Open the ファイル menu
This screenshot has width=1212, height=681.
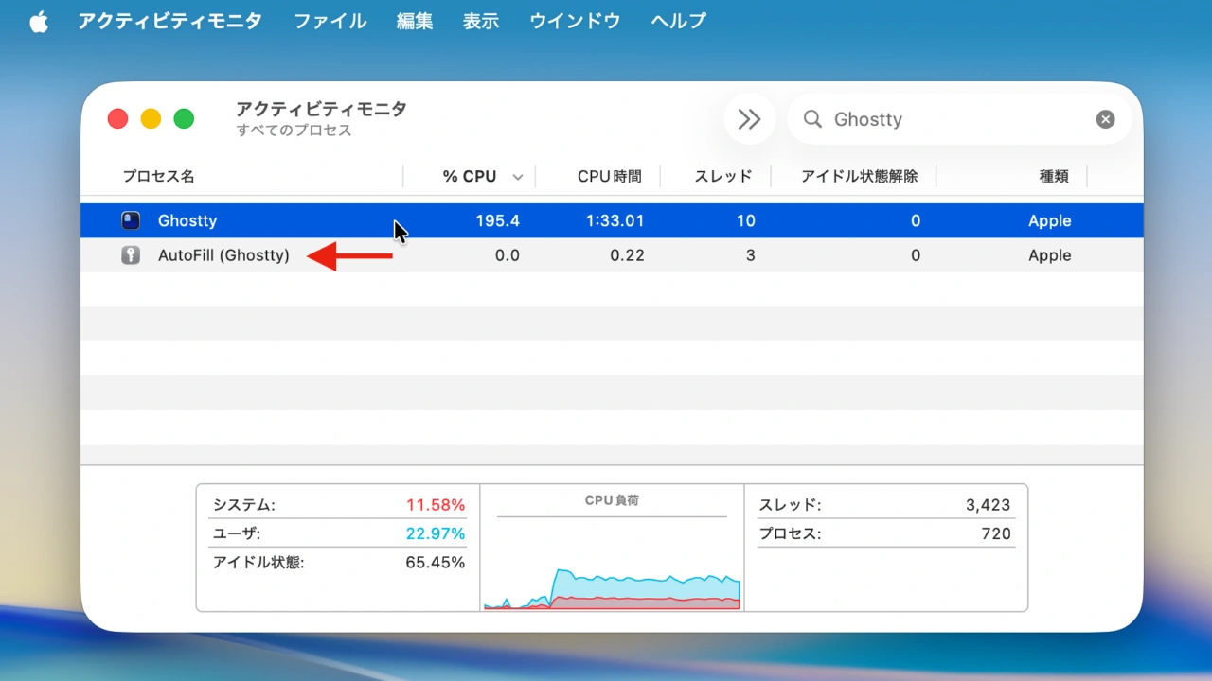pos(330,21)
